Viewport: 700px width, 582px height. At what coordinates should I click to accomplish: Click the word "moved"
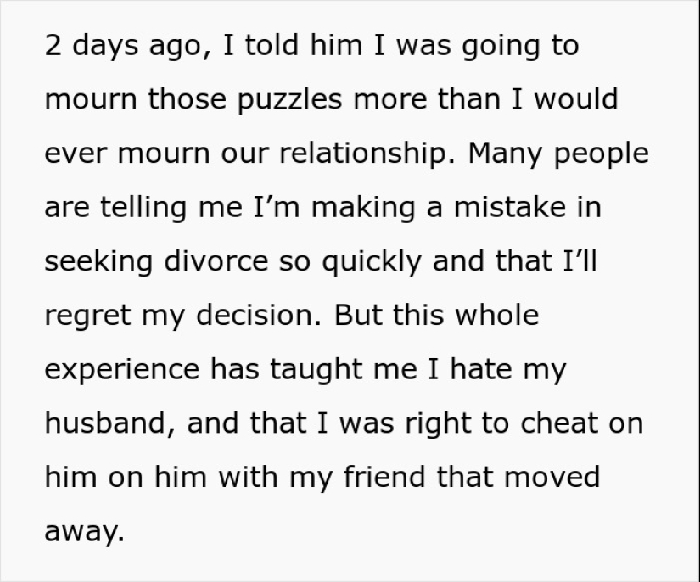[x=552, y=477]
